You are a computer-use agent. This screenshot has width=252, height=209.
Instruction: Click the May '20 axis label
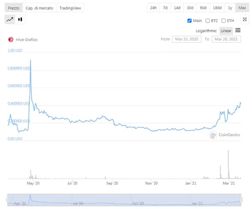(33, 183)
